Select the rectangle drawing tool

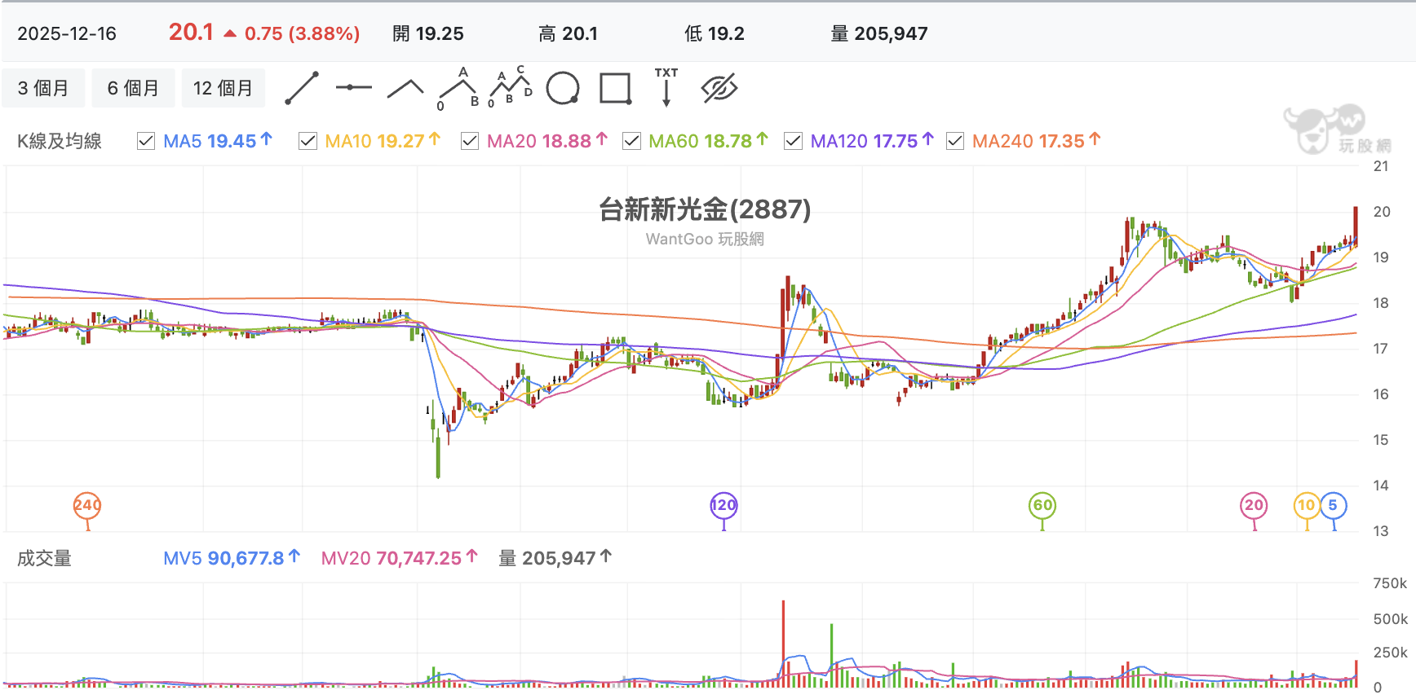(x=615, y=88)
